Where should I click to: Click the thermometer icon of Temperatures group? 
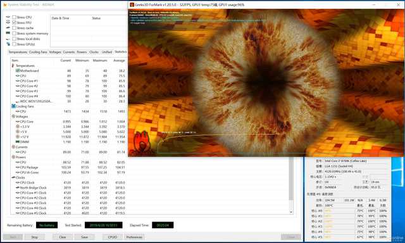coord(13,66)
